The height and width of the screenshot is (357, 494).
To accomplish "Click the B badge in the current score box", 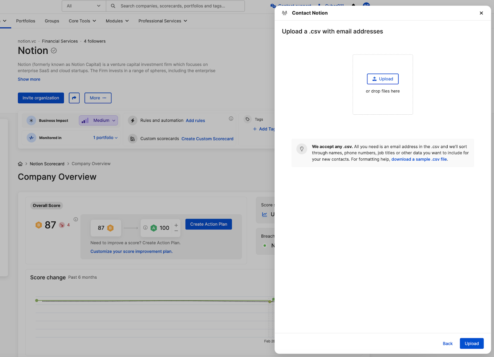I will pyautogui.click(x=110, y=228).
